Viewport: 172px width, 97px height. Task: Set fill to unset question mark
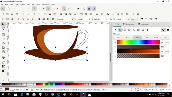[x=147, y=30]
